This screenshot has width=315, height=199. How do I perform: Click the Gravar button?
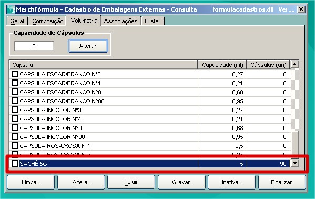pos(181,182)
